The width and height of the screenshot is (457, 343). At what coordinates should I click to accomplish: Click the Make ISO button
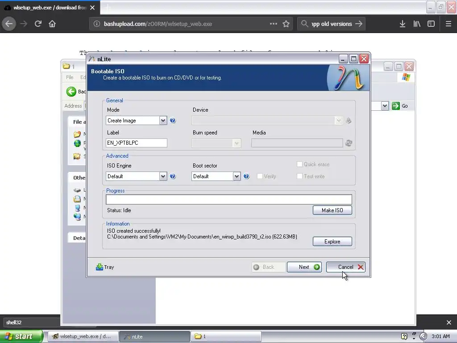332,210
